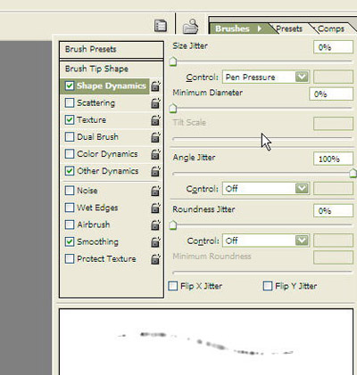Image resolution: width=357 pixels, height=375 pixels.
Task: Enable the Scattering checkbox
Action: click(70, 102)
